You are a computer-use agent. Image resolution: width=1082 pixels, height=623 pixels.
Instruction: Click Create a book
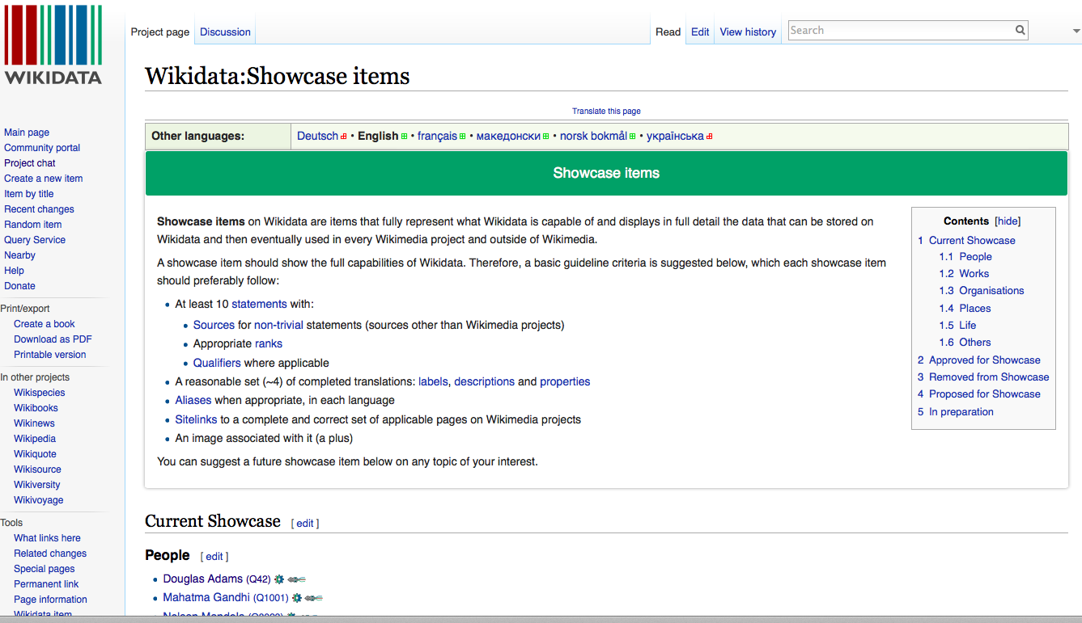pyautogui.click(x=45, y=324)
